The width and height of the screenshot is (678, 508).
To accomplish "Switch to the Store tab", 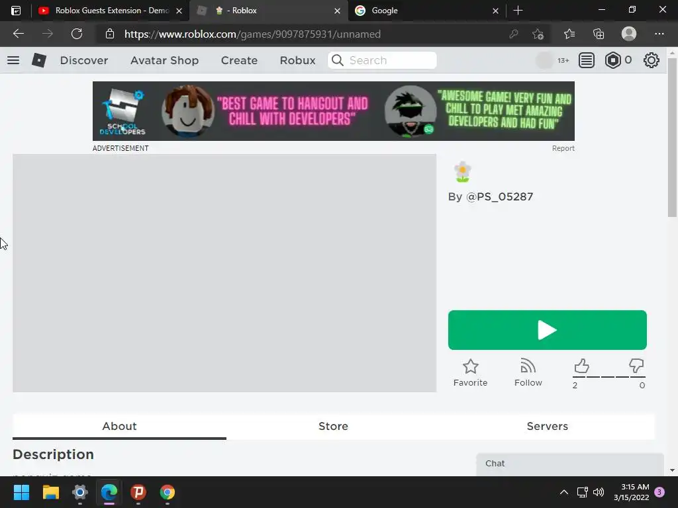I will click(334, 427).
